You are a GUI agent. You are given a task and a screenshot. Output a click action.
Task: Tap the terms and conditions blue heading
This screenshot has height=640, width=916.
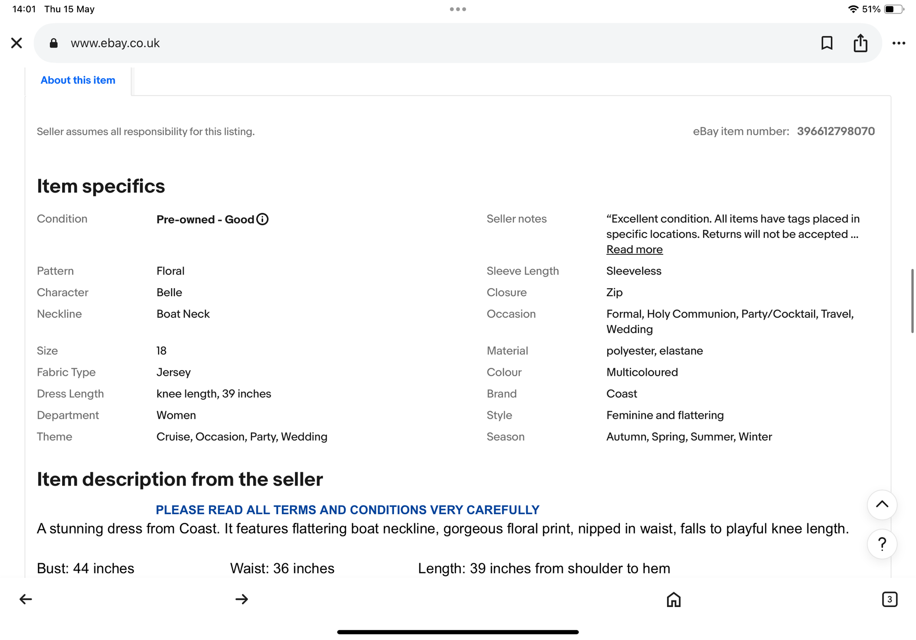347,510
